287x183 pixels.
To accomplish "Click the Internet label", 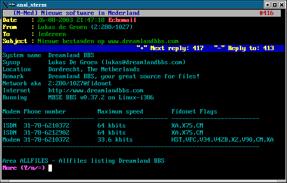I will point(17,91).
